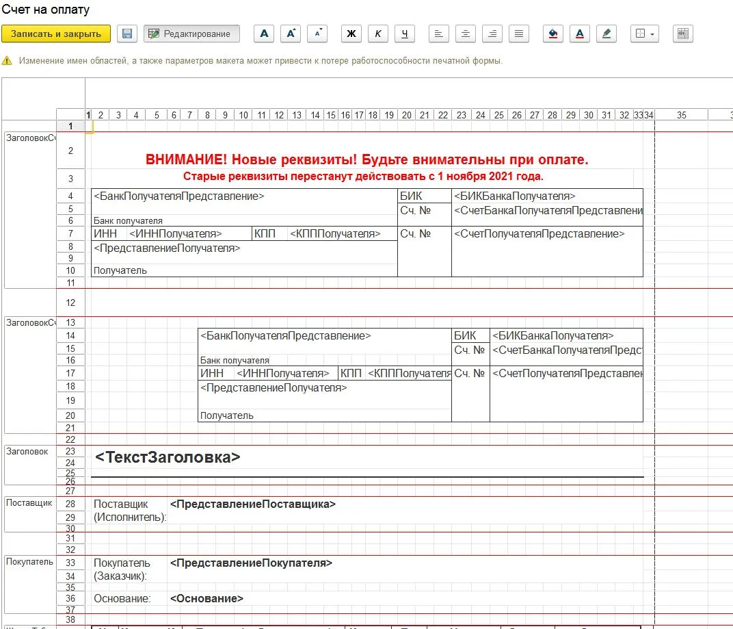Click the Записать и закрыть button

pyautogui.click(x=56, y=34)
